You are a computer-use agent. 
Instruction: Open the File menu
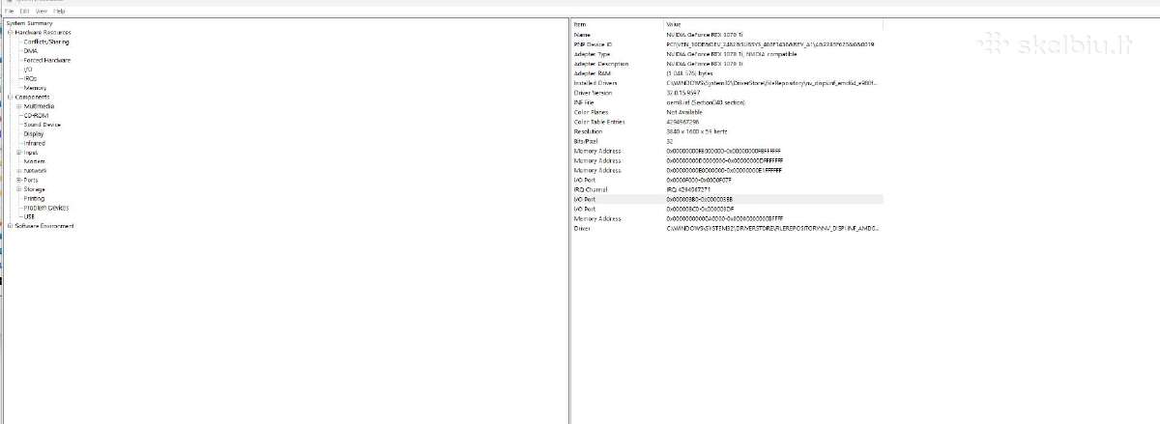(x=9, y=11)
